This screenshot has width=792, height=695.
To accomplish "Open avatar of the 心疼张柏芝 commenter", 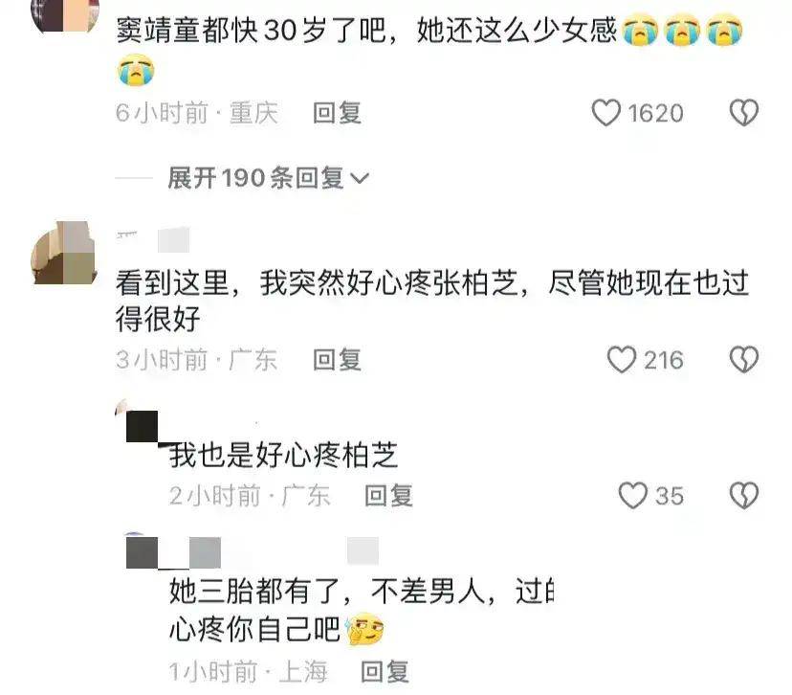I will tap(64, 252).
